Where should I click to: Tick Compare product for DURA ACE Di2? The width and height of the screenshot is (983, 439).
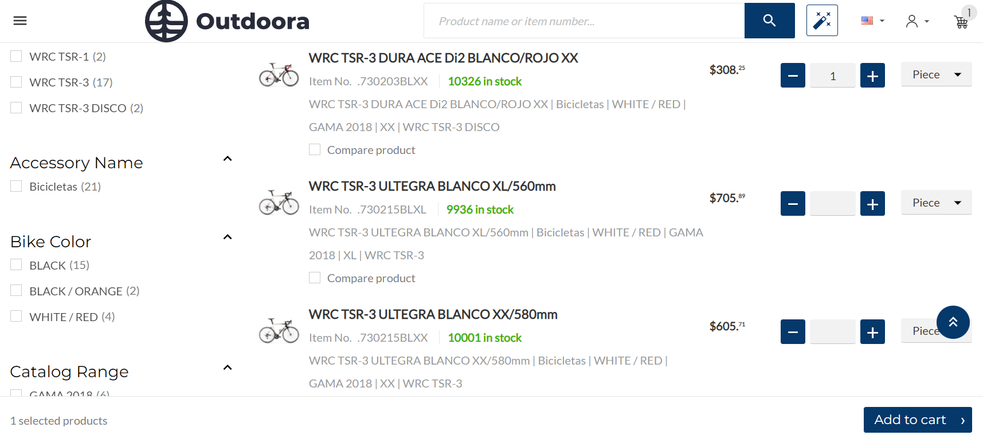click(315, 149)
